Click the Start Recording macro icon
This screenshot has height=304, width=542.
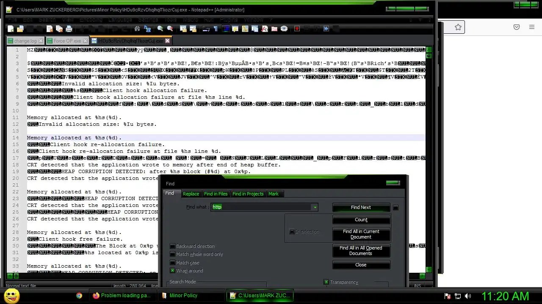297,29
